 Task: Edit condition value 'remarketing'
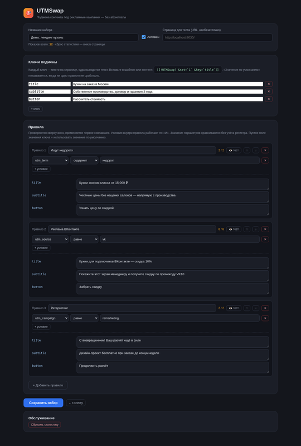179,318
